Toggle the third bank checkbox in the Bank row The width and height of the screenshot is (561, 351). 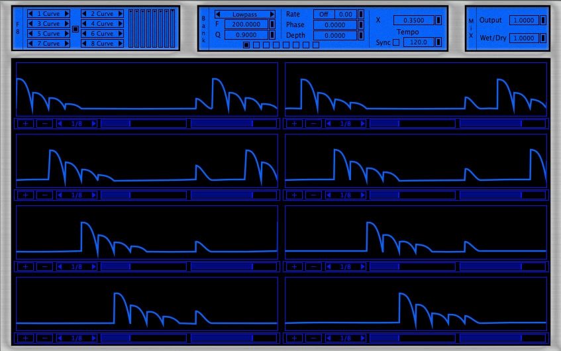pyautogui.click(x=266, y=45)
